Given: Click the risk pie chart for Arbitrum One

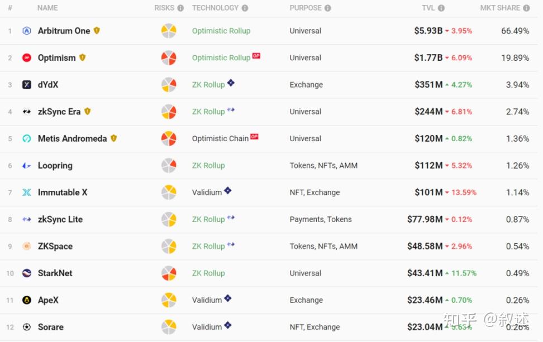Looking at the screenshot, I should 169,31.
